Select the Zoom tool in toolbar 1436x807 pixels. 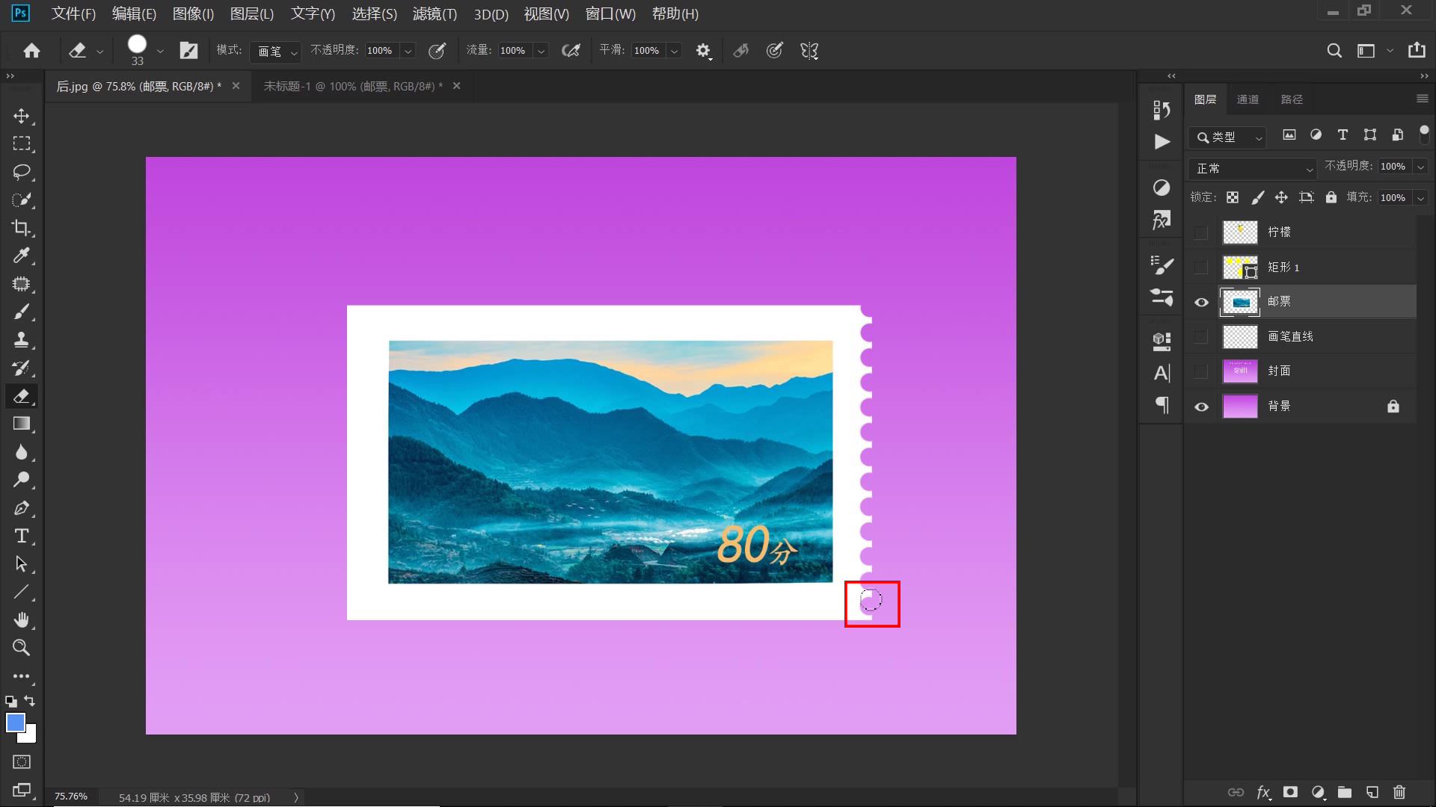(x=21, y=648)
